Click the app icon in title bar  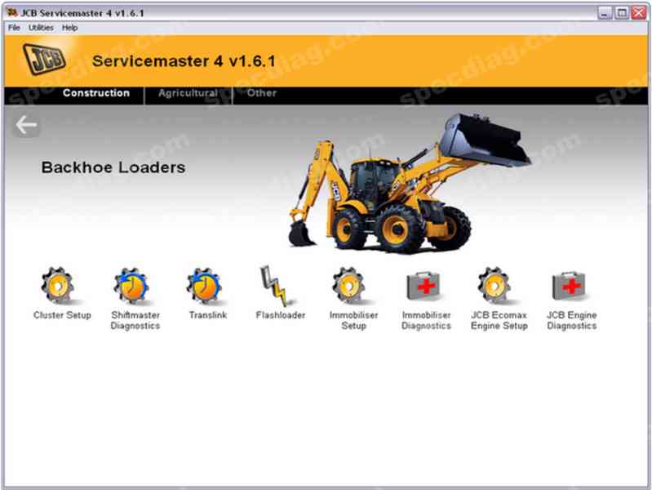click(x=12, y=12)
